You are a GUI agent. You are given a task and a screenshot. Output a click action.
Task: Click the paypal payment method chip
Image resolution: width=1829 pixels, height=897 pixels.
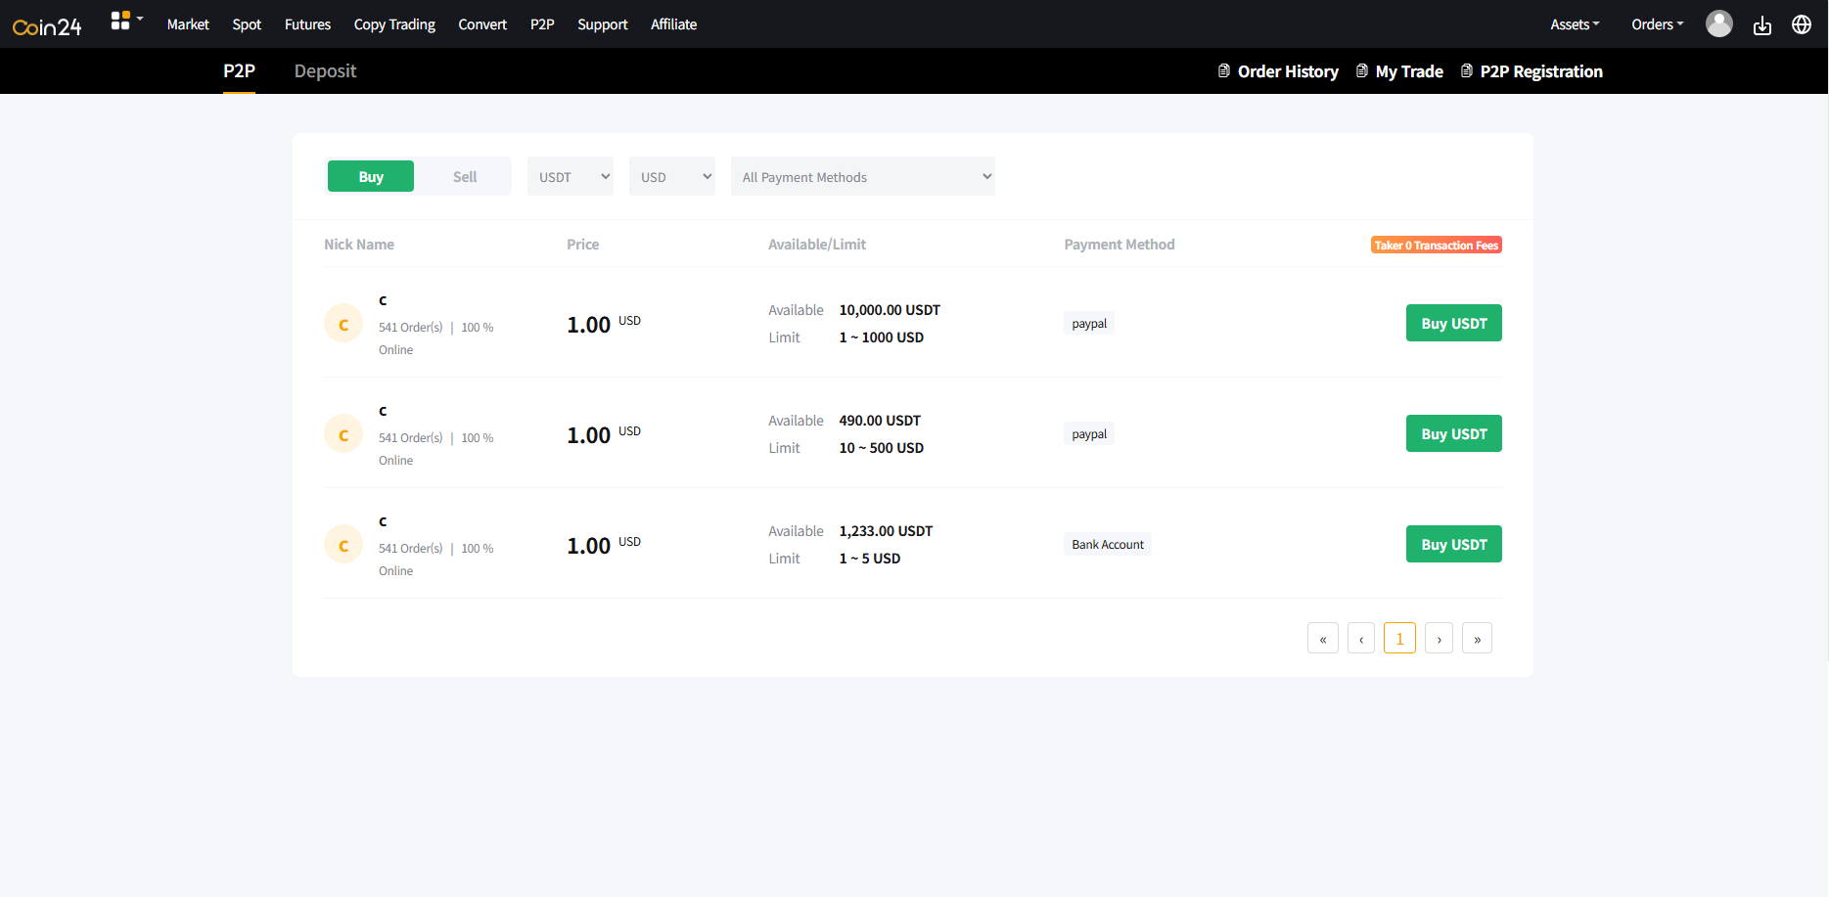pos(1088,323)
